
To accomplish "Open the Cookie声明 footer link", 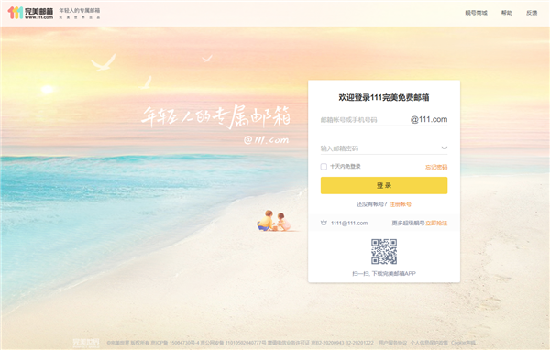I will (x=463, y=343).
